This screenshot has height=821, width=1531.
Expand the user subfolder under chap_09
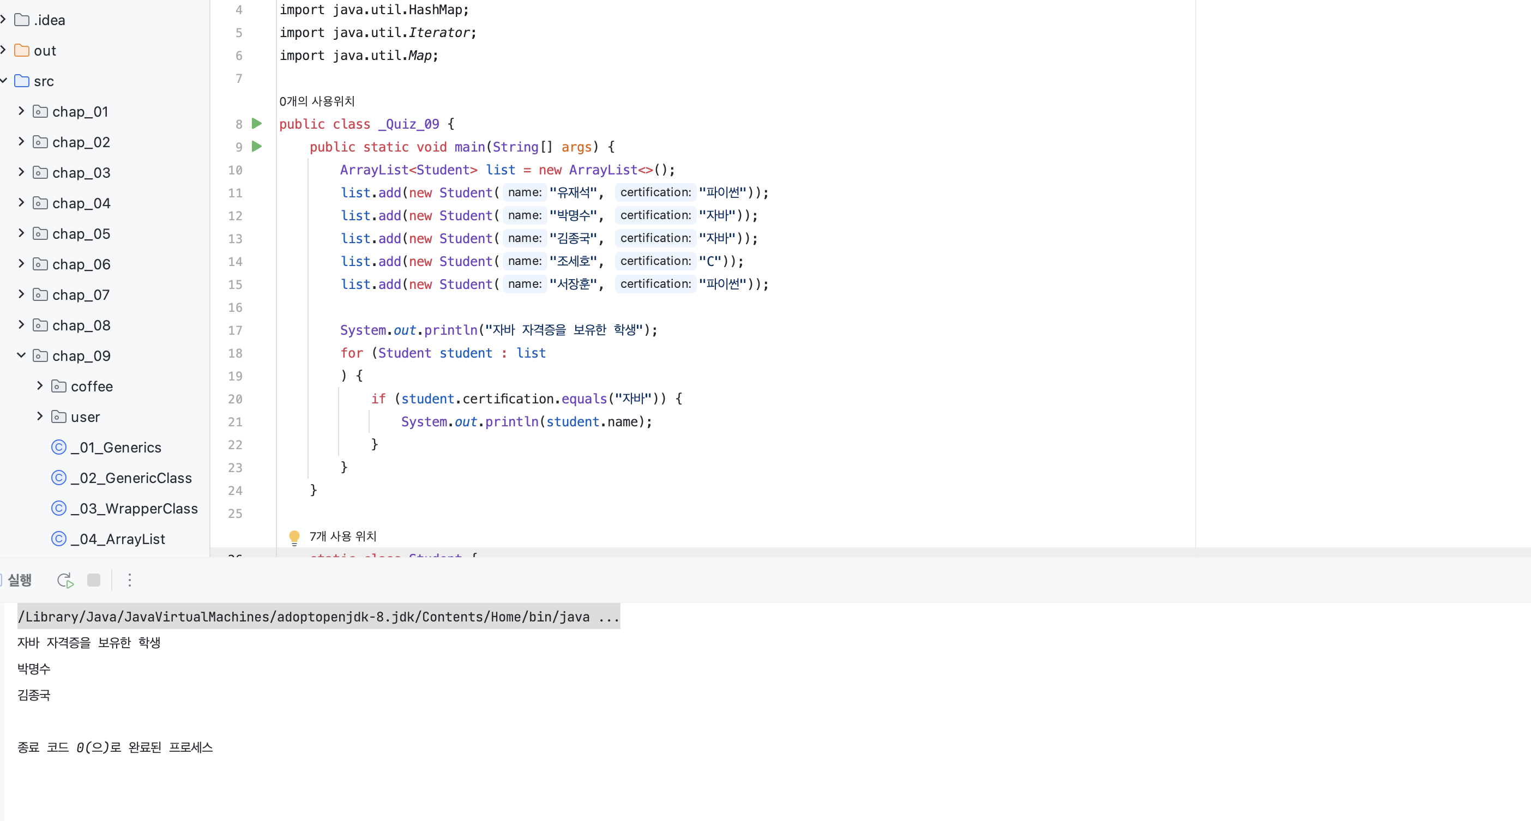pos(39,417)
